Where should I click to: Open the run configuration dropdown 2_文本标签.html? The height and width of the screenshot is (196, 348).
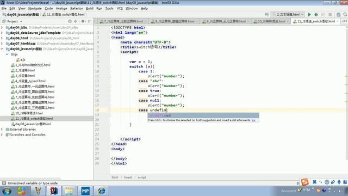(x=288, y=15)
